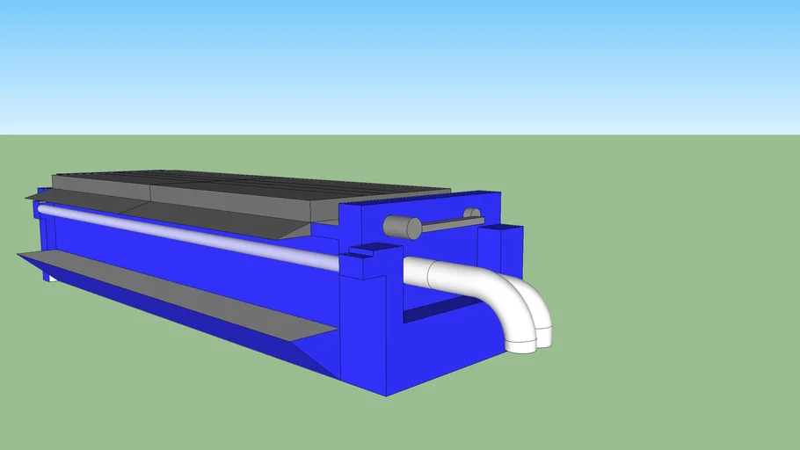
Task: Click the thin gray rod between cylinders
Action: pyautogui.click(x=448, y=223)
